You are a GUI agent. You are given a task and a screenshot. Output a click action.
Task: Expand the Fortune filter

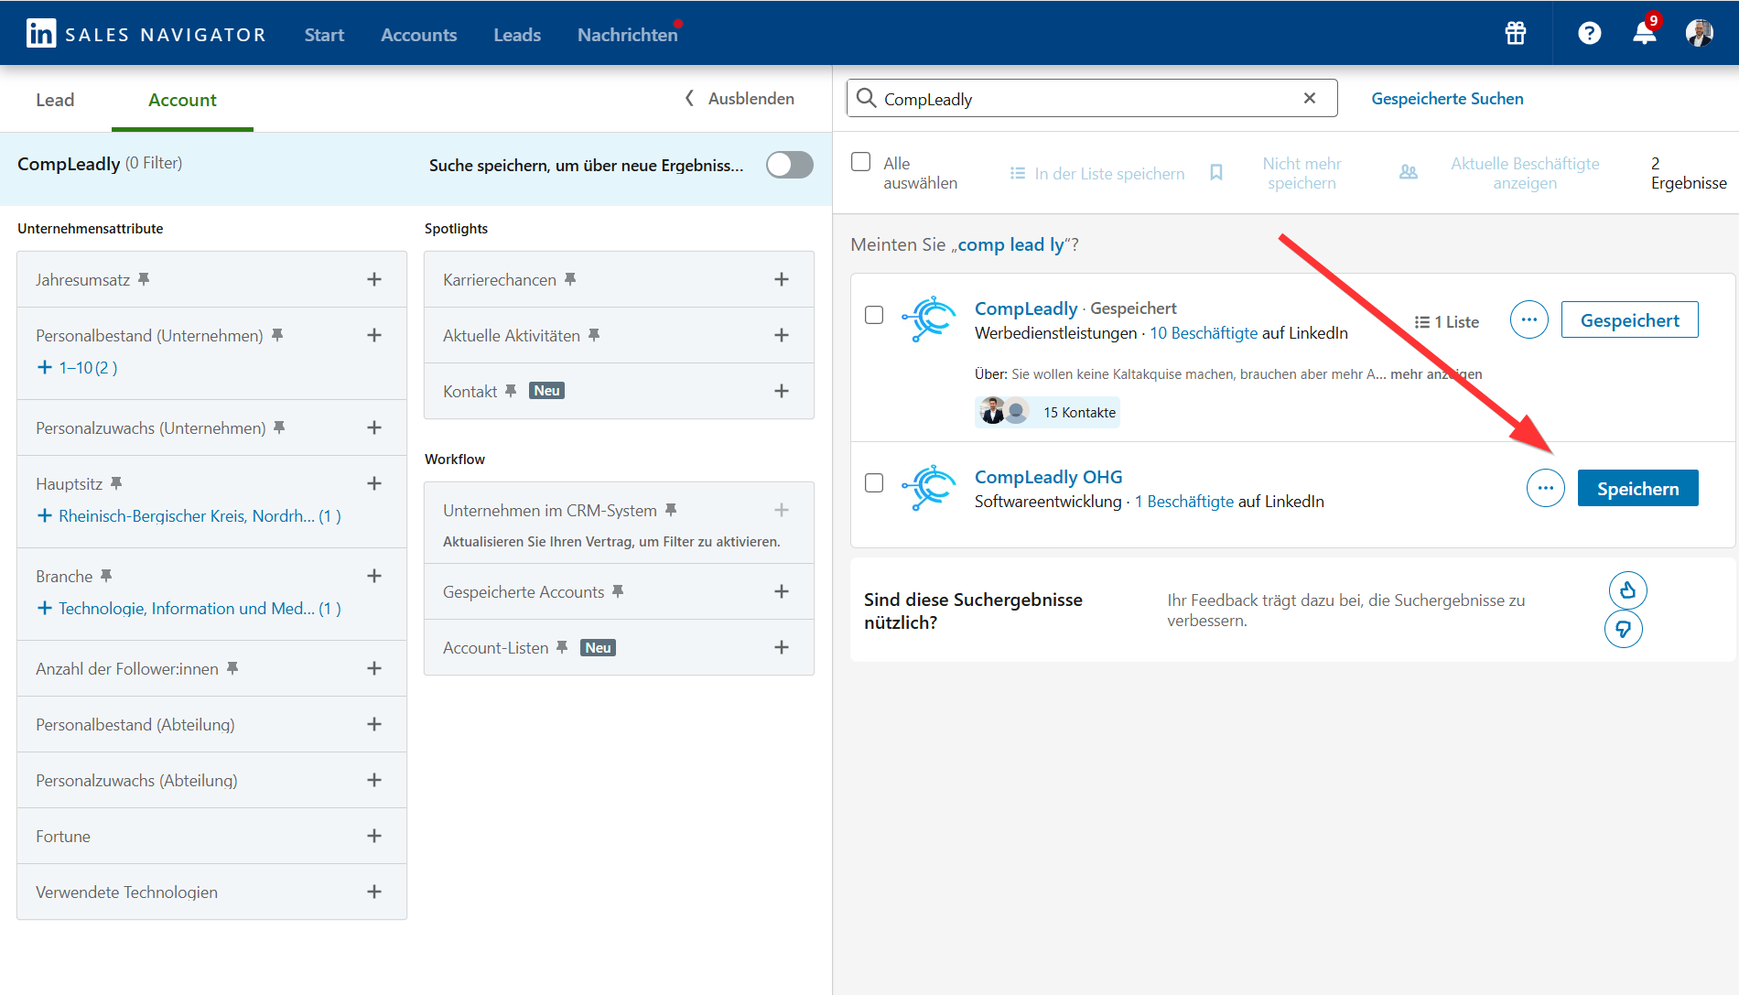pyautogui.click(x=374, y=836)
